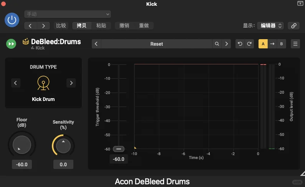Toggle the plugin power bypass button
The height and width of the screenshot is (187, 305).
[x=12, y=20]
